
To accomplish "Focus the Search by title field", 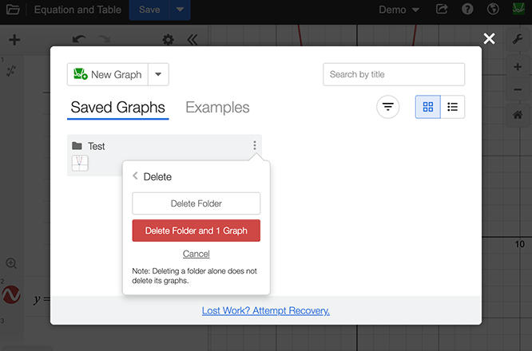I will 393,74.
